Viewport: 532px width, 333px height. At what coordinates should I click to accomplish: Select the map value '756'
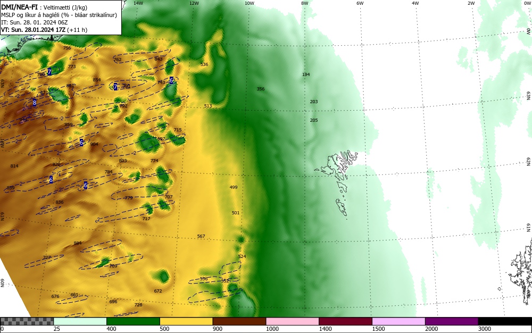tap(67, 48)
